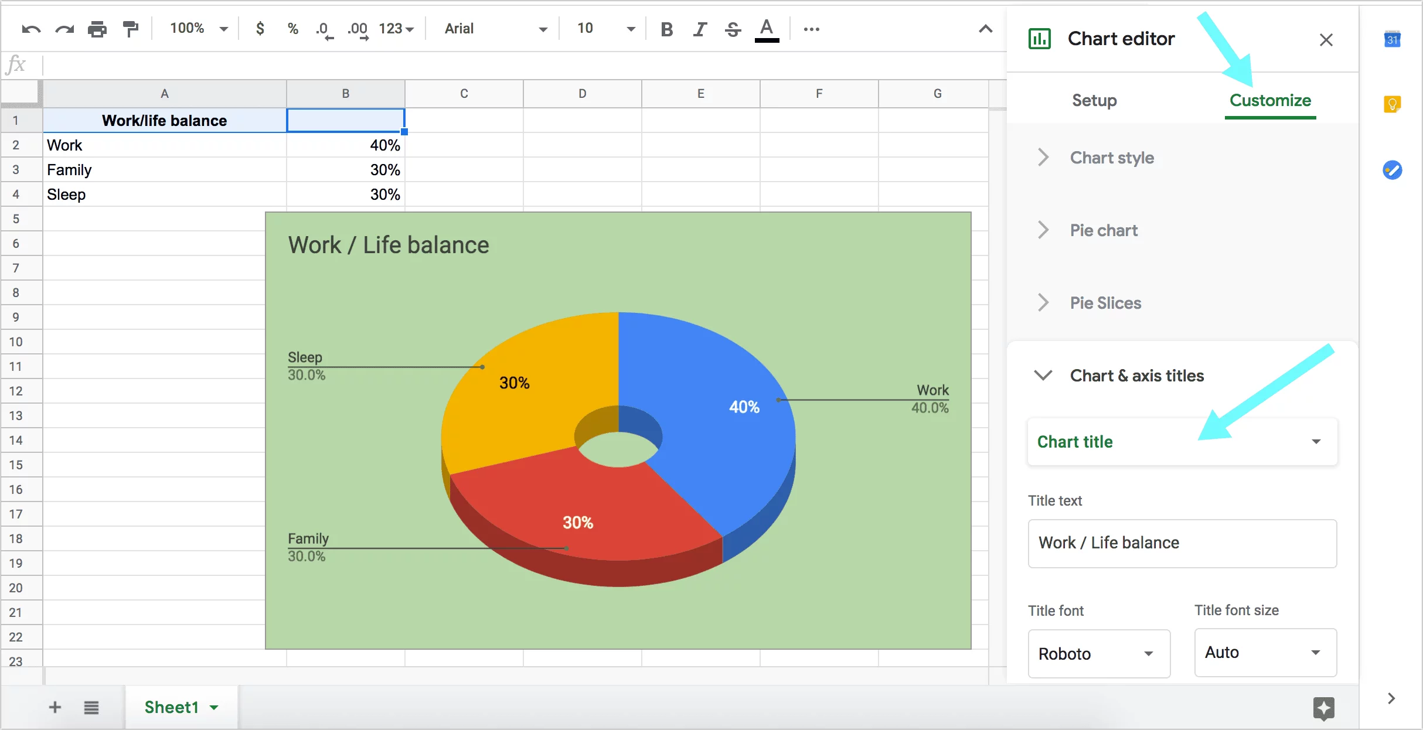
Task: Open the zoom 100% dropdown
Action: [x=198, y=28]
